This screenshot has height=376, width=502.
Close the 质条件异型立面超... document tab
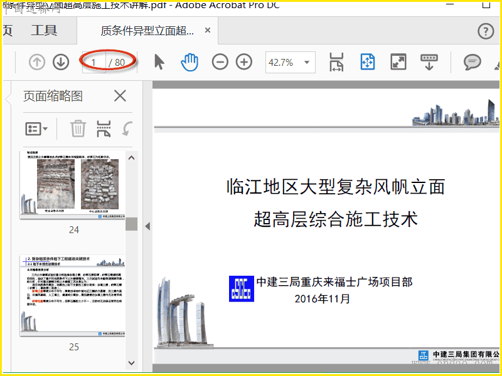tap(208, 30)
